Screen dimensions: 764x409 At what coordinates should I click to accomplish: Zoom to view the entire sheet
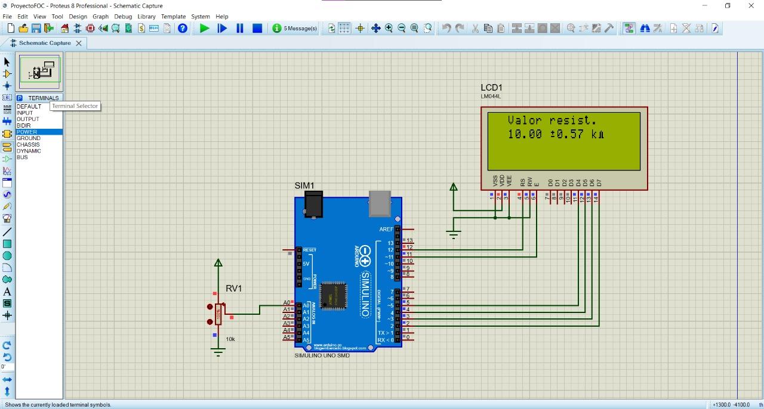click(414, 28)
